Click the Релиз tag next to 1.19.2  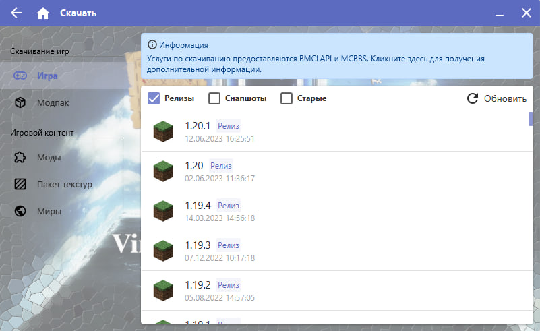coord(229,285)
